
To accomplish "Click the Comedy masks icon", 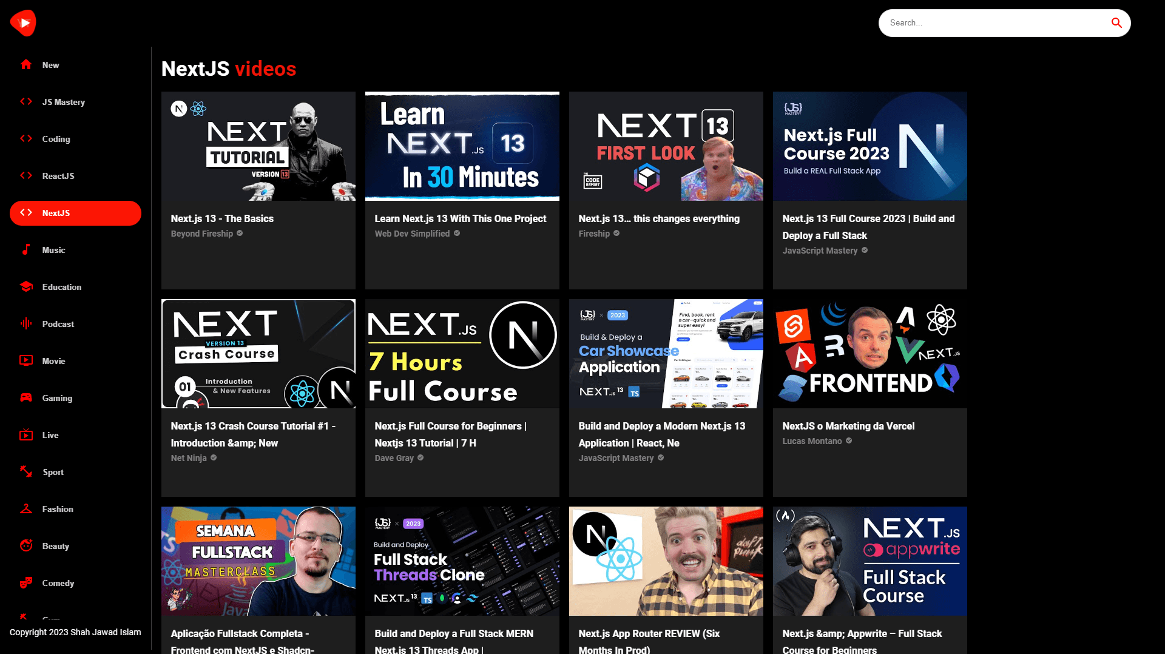I will click(26, 582).
